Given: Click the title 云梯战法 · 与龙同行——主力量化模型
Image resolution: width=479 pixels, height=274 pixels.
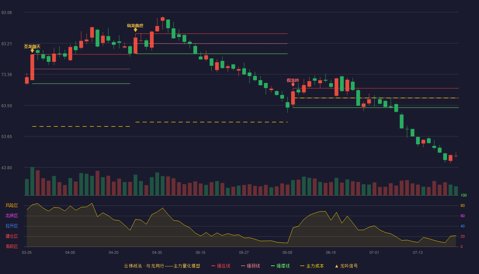Looking at the screenshot, I should coord(162,266).
